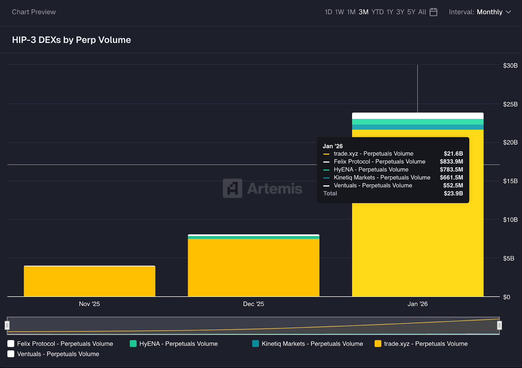522x368 pixels.
Task: Select the 1W time range
Action: [339, 12]
